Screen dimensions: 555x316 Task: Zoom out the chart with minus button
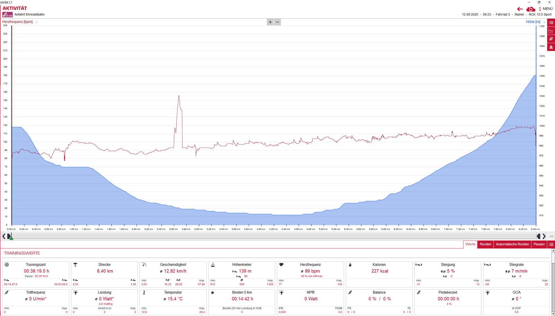pos(277,22)
